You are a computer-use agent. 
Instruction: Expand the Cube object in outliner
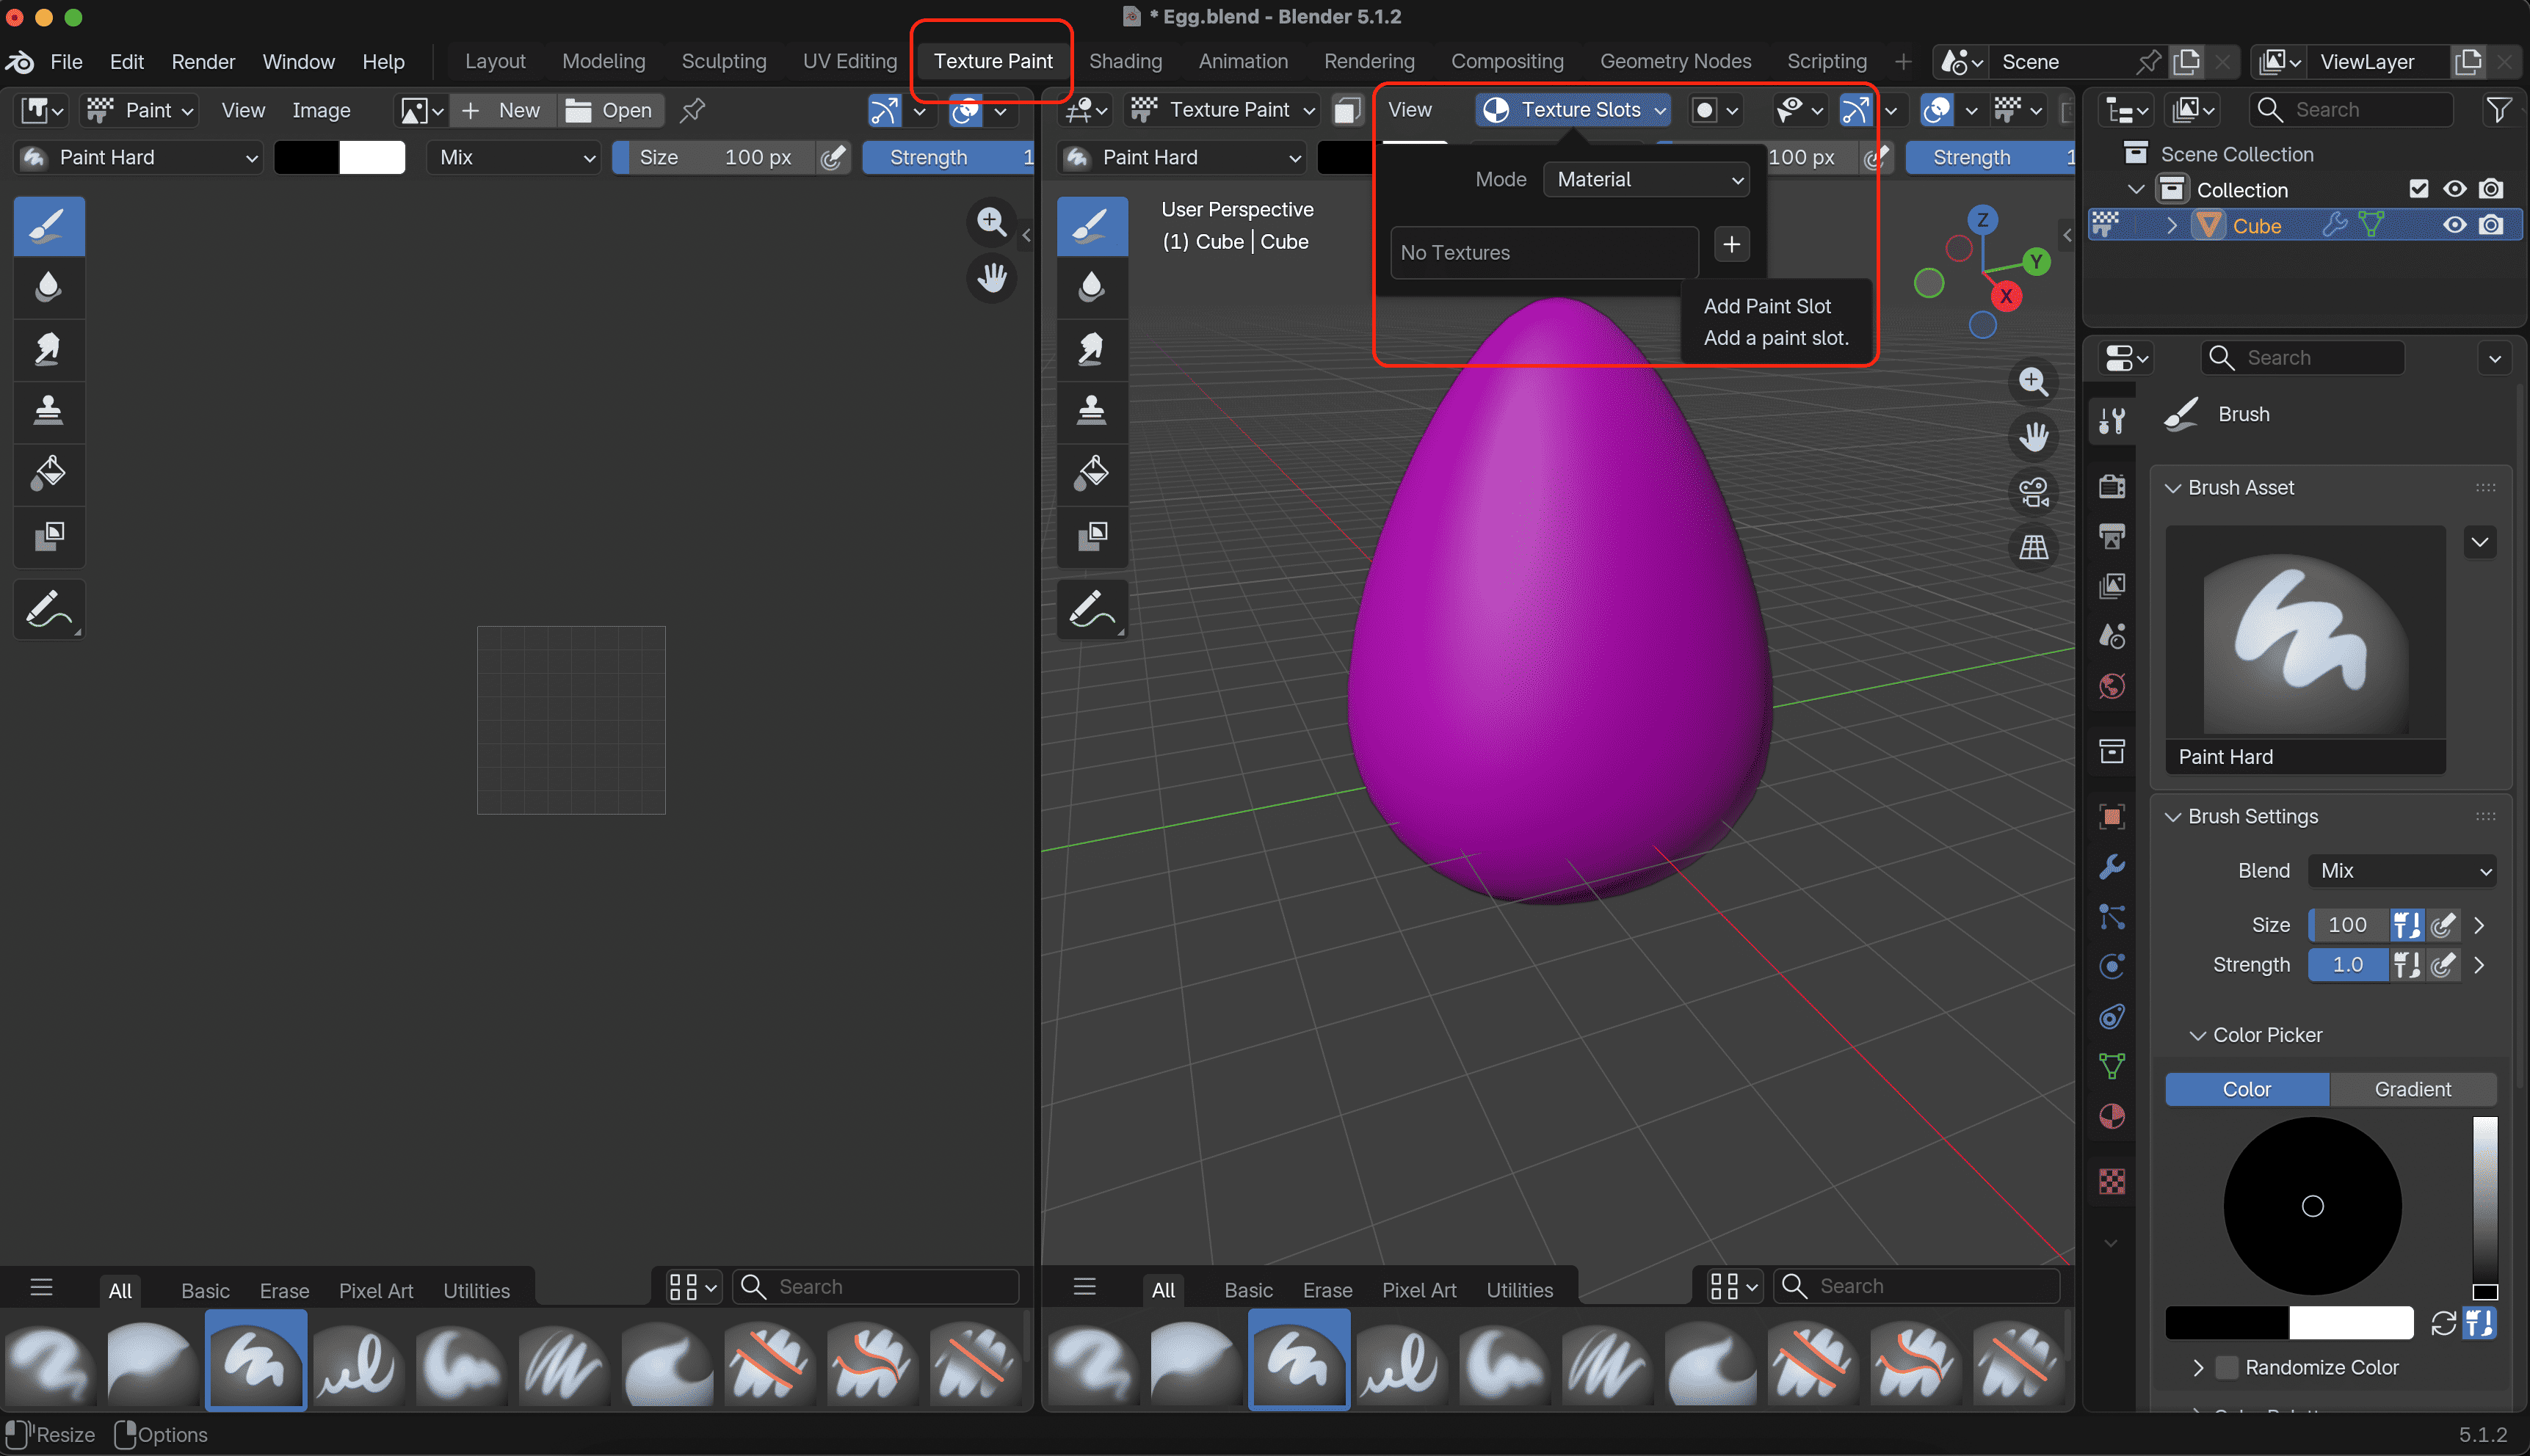(2172, 226)
